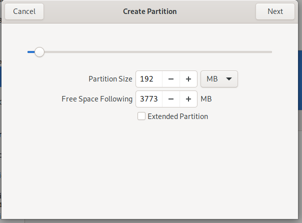
Task: Click the partition size slider handle
Action: tap(39, 52)
